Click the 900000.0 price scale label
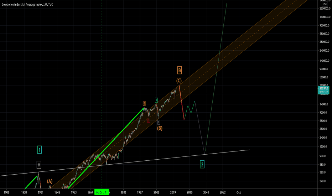The height and width of the screenshot is (196, 332). (325, 25)
